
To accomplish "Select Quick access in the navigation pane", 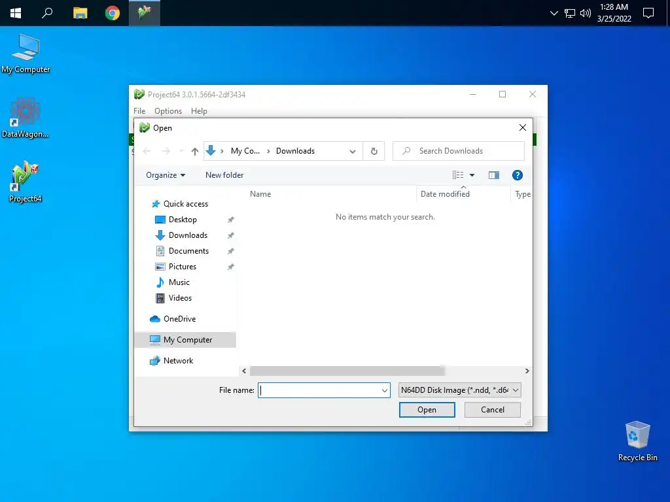I will pyautogui.click(x=185, y=204).
